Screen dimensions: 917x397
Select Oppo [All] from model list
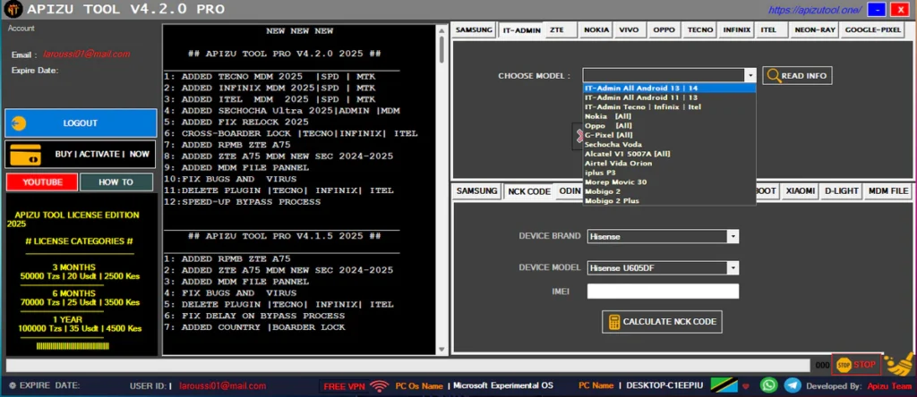pyautogui.click(x=669, y=125)
